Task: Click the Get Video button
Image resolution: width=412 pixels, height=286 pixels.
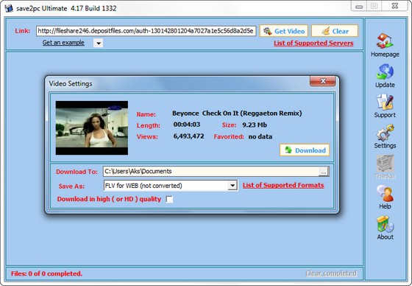Action: coord(283,31)
